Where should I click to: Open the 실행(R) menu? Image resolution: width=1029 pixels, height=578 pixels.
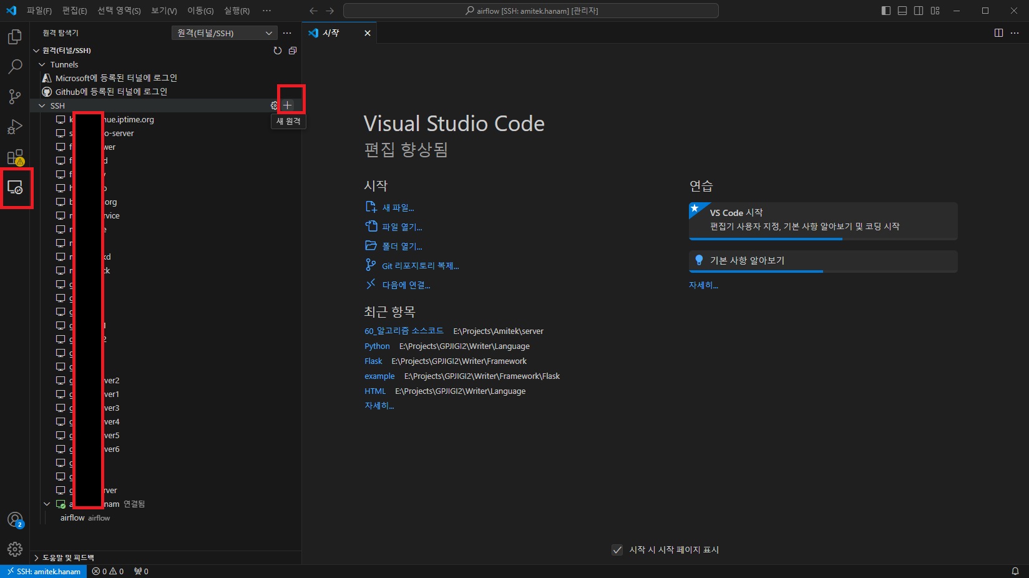(x=237, y=11)
